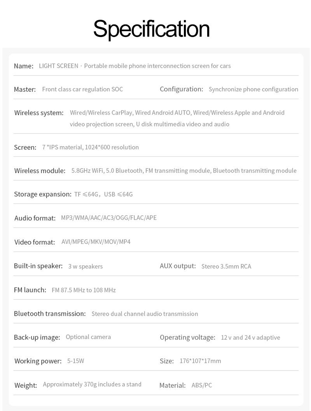Select the Configuration label
This screenshot has height=411, width=311.
[x=181, y=89]
